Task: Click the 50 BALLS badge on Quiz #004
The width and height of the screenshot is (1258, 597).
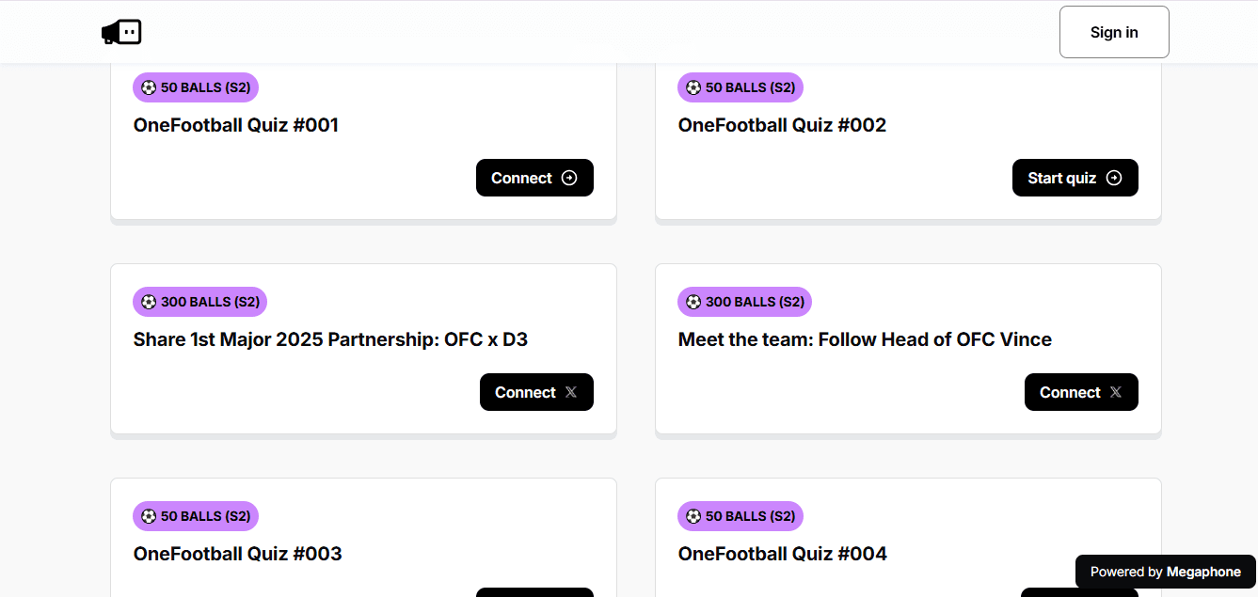Action: (740, 516)
